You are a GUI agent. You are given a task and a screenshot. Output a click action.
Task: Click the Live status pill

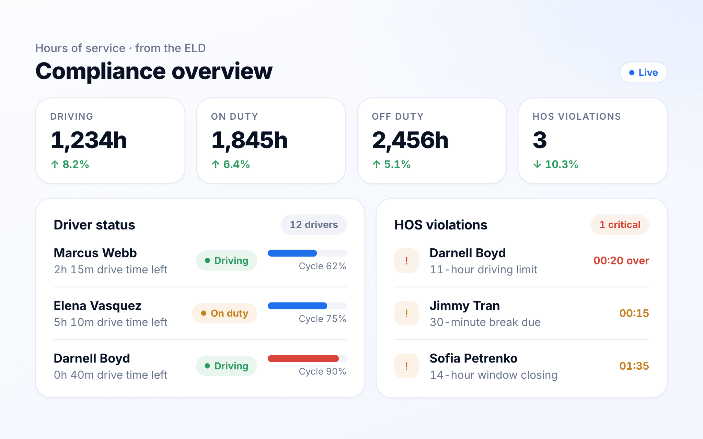(643, 72)
